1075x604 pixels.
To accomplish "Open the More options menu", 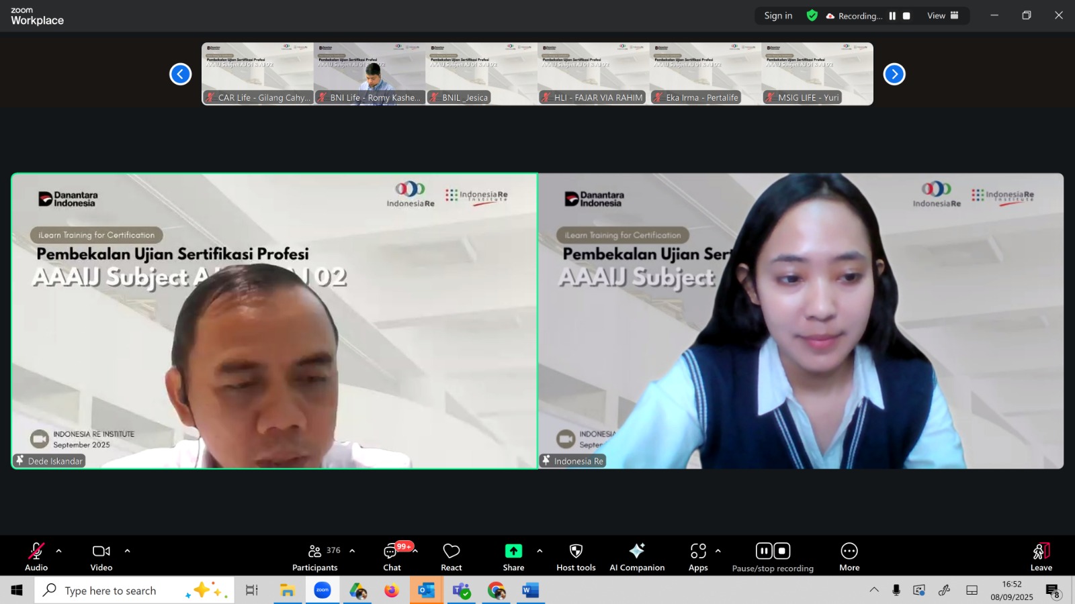I will pyautogui.click(x=849, y=557).
